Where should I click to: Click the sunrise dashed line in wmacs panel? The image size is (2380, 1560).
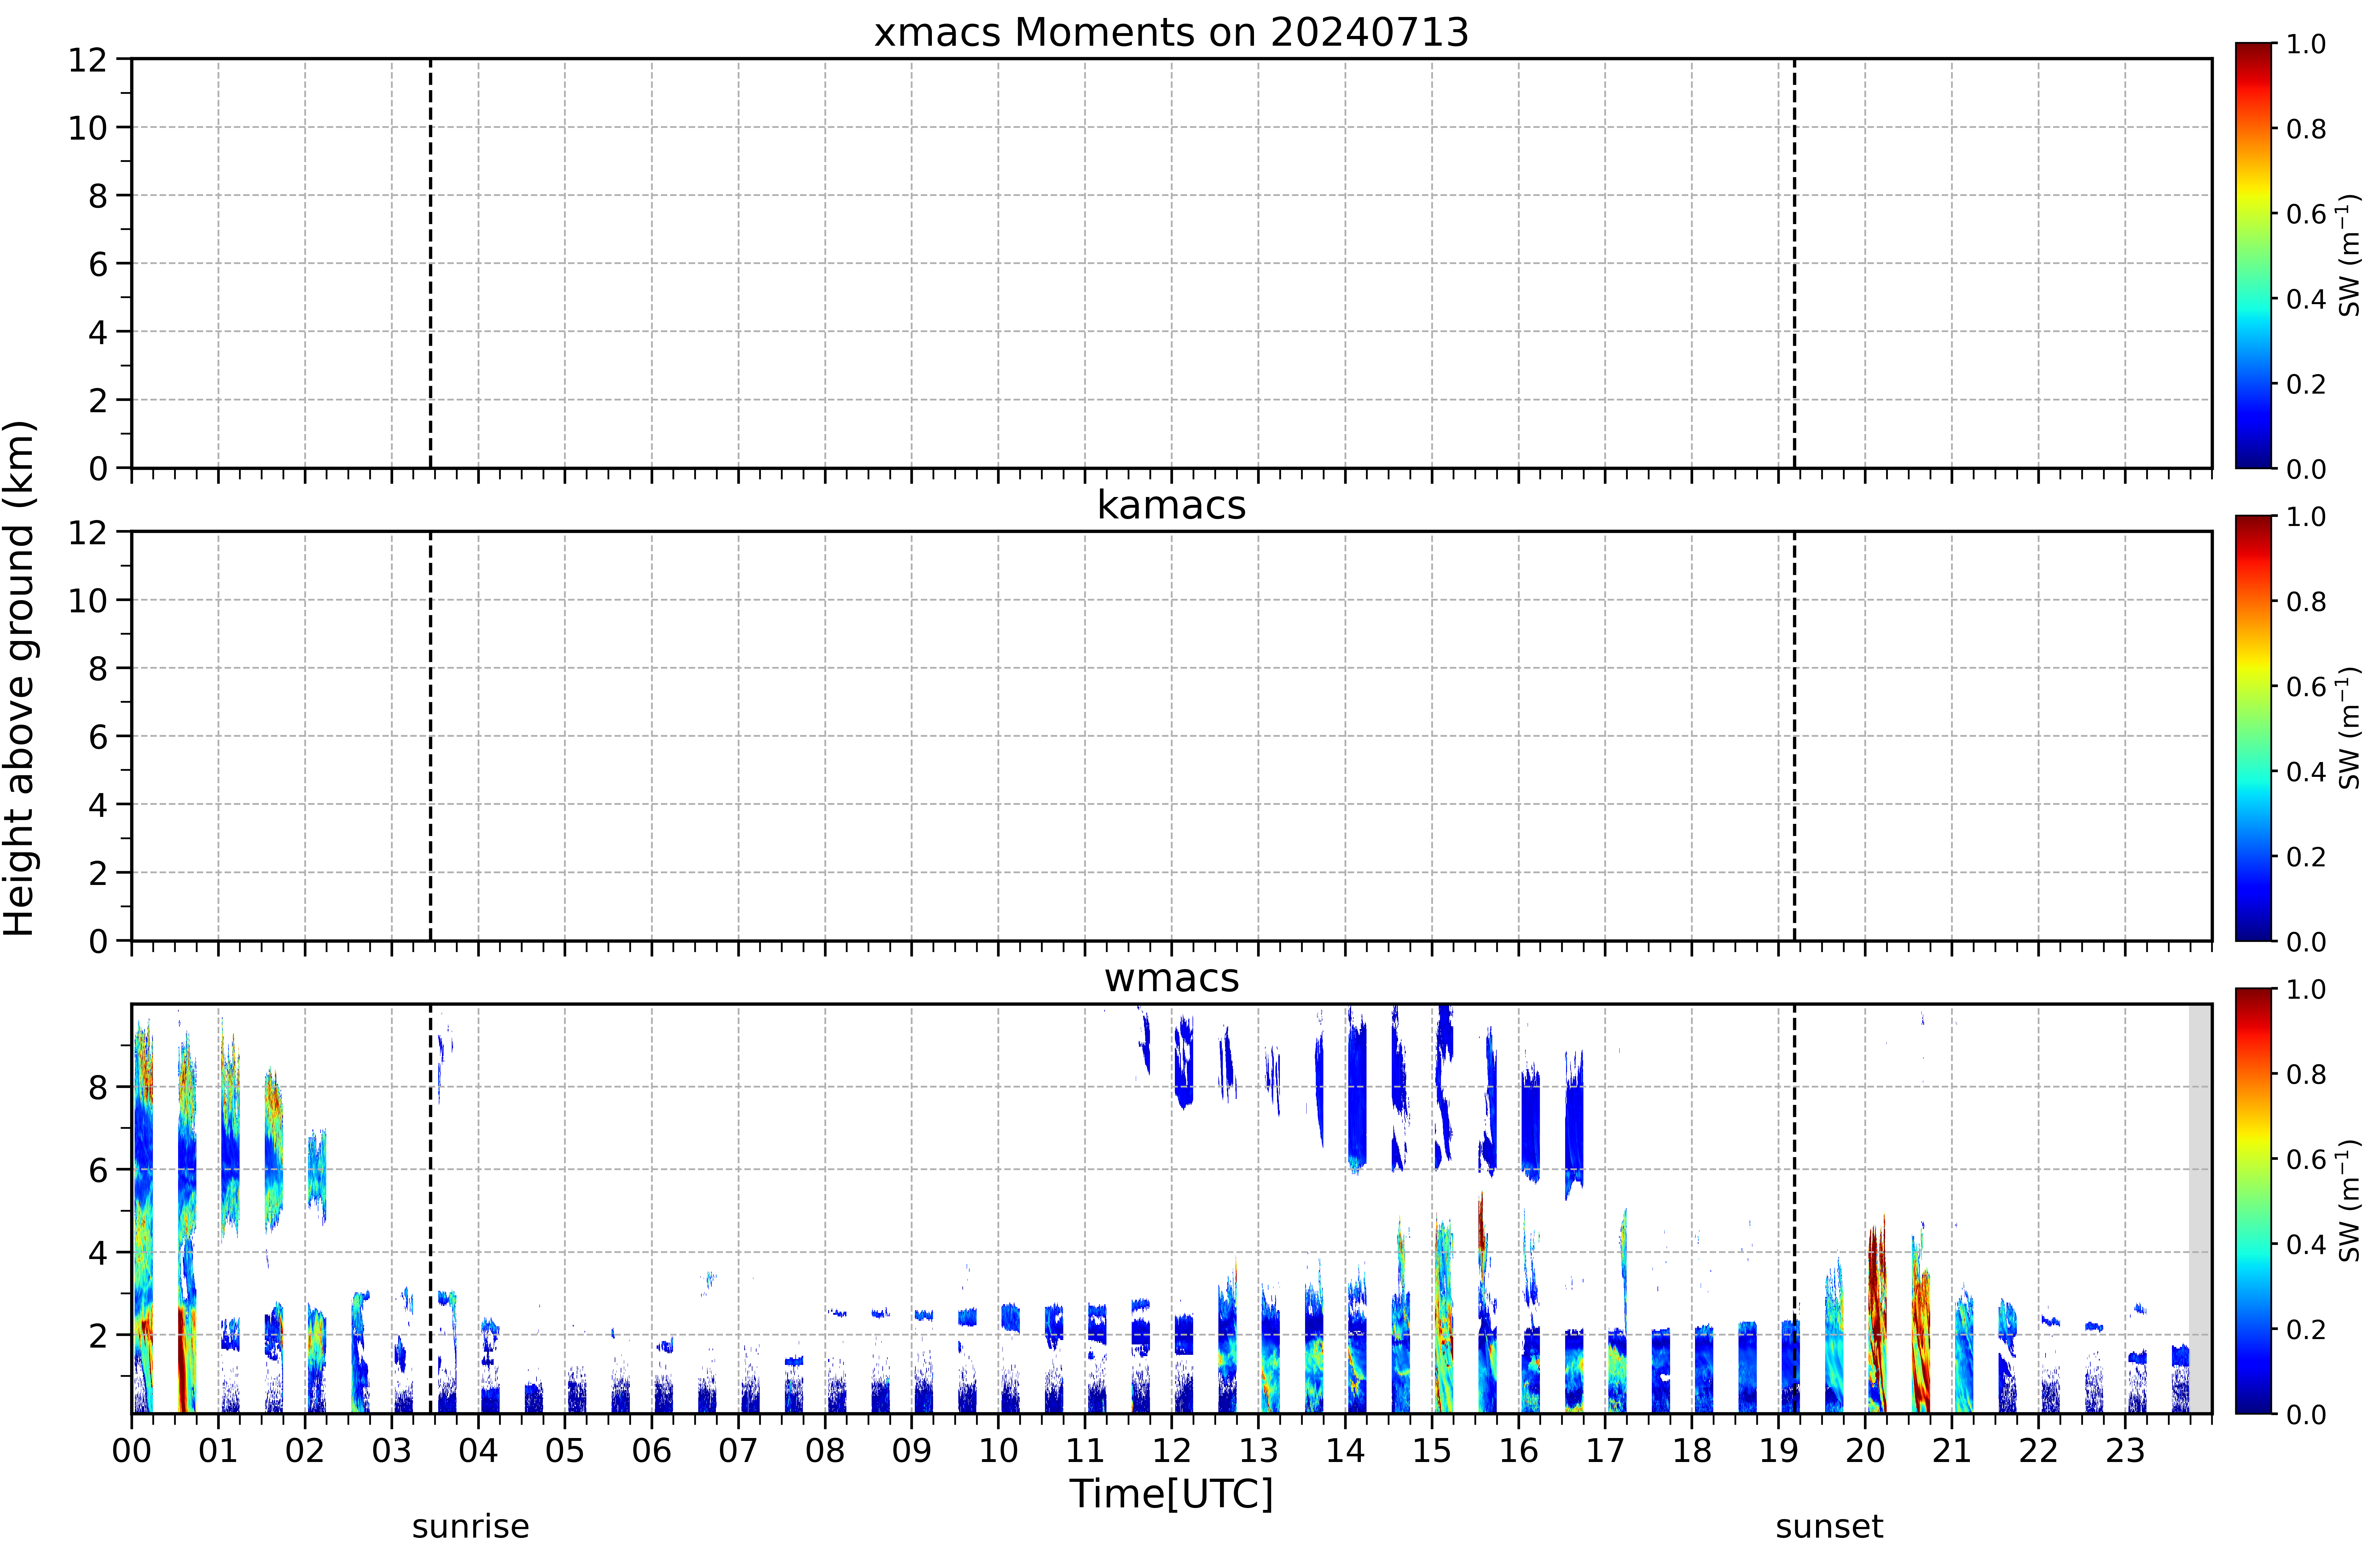[430, 1209]
